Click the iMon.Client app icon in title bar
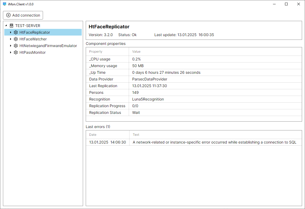Screen dimensions: 305x209 pyautogui.click(x=5, y=4)
